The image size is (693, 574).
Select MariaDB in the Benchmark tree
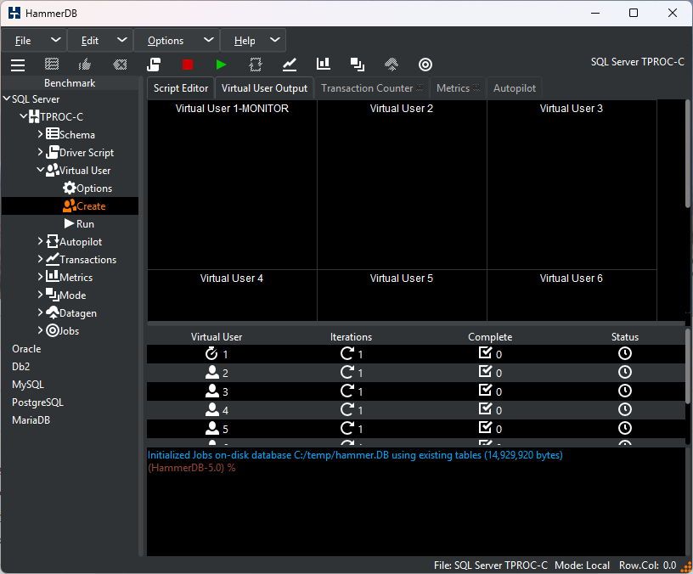coord(31,419)
